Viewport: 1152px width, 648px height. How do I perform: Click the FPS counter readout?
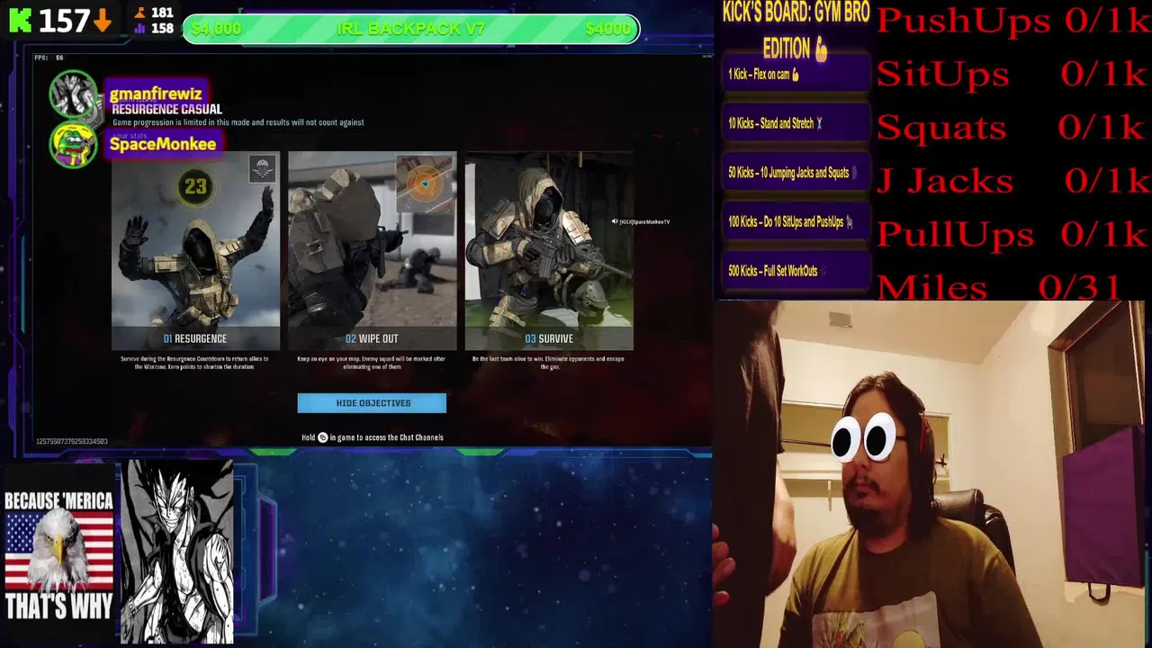point(49,58)
